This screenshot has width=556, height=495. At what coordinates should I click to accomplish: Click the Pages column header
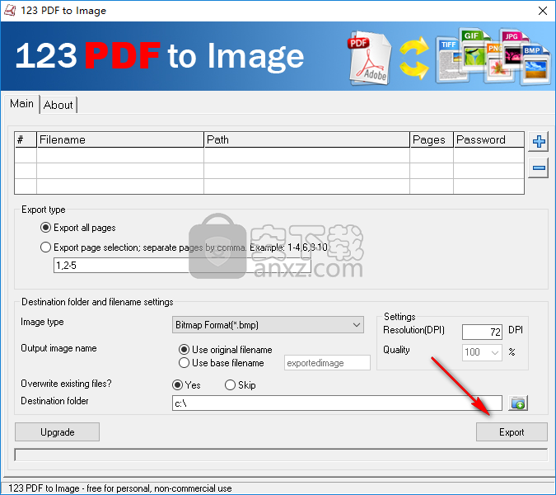pyautogui.click(x=432, y=139)
